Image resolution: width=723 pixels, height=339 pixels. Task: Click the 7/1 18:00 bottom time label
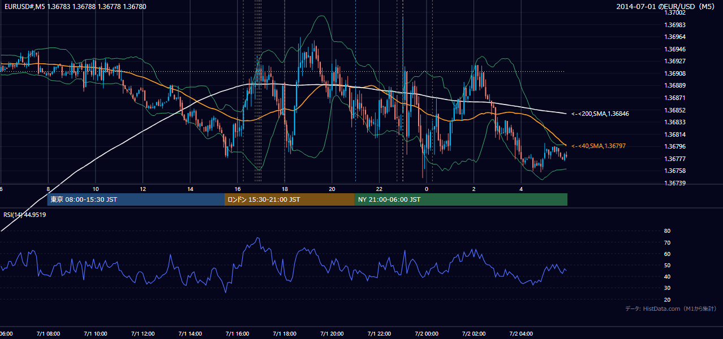point(285,334)
